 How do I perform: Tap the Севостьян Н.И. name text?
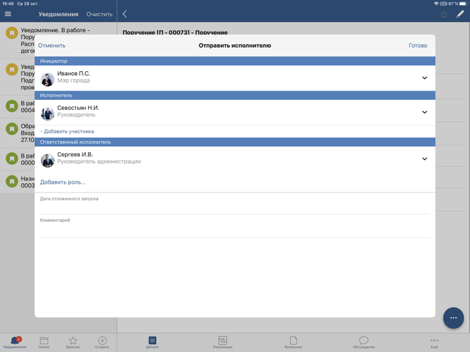(x=78, y=108)
